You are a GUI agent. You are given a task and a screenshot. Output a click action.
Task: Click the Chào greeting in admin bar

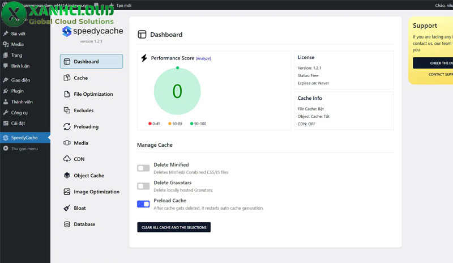coord(444,5)
